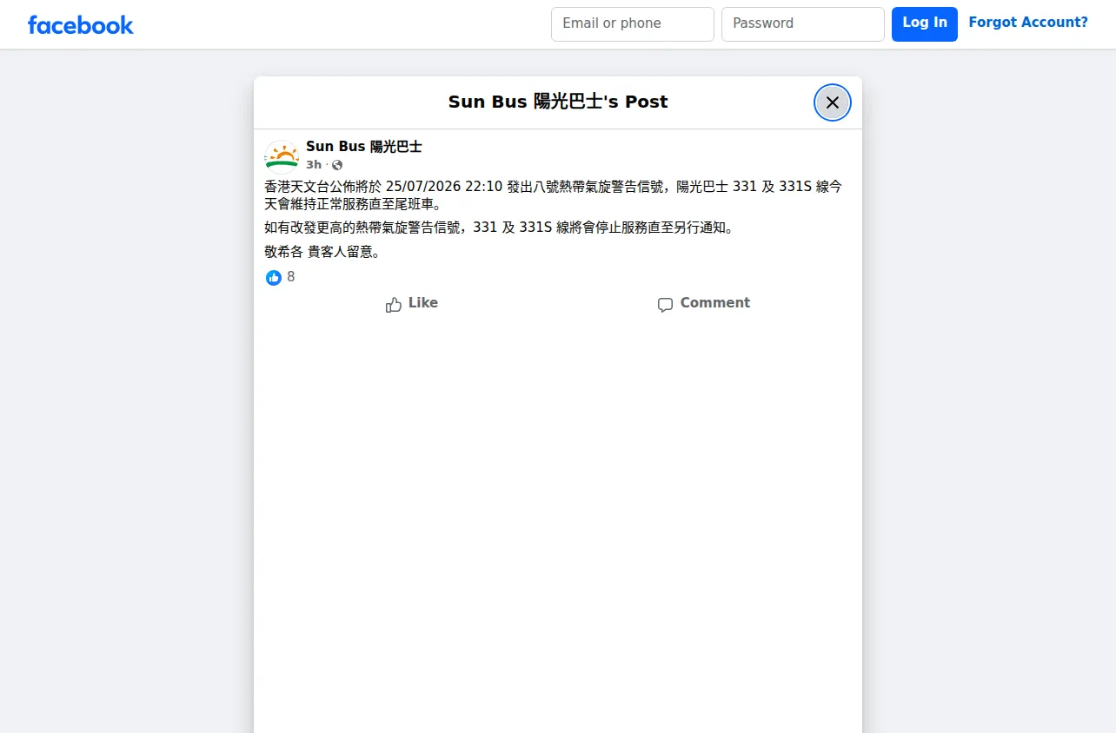Like the Sun Bus post
This screenshot has width=1116, height=733.
point(412,303)
